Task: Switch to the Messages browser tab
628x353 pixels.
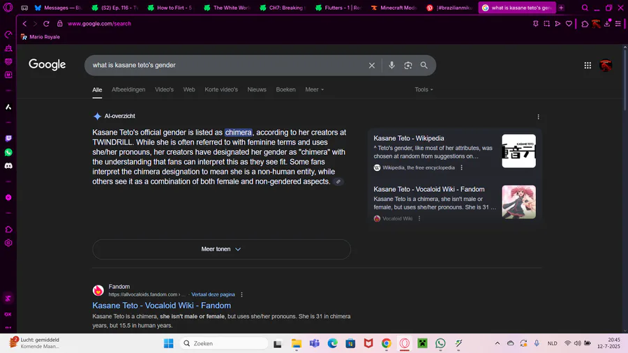Action: click(58, 8)
